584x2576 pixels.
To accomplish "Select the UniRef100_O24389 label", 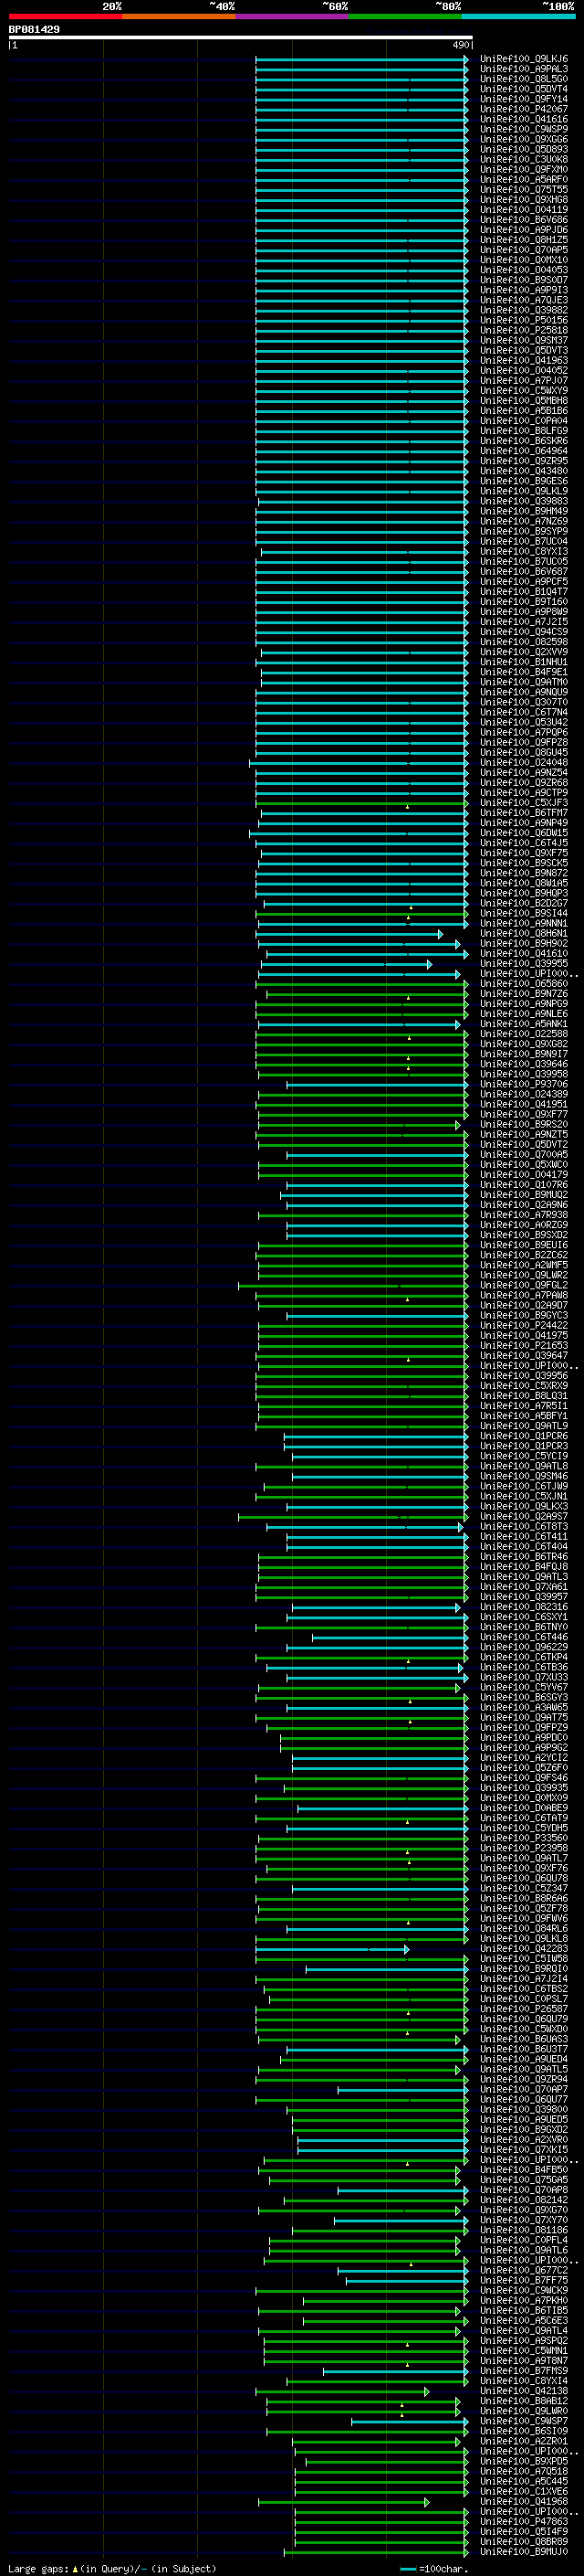I will click(x=523, y=1094).
